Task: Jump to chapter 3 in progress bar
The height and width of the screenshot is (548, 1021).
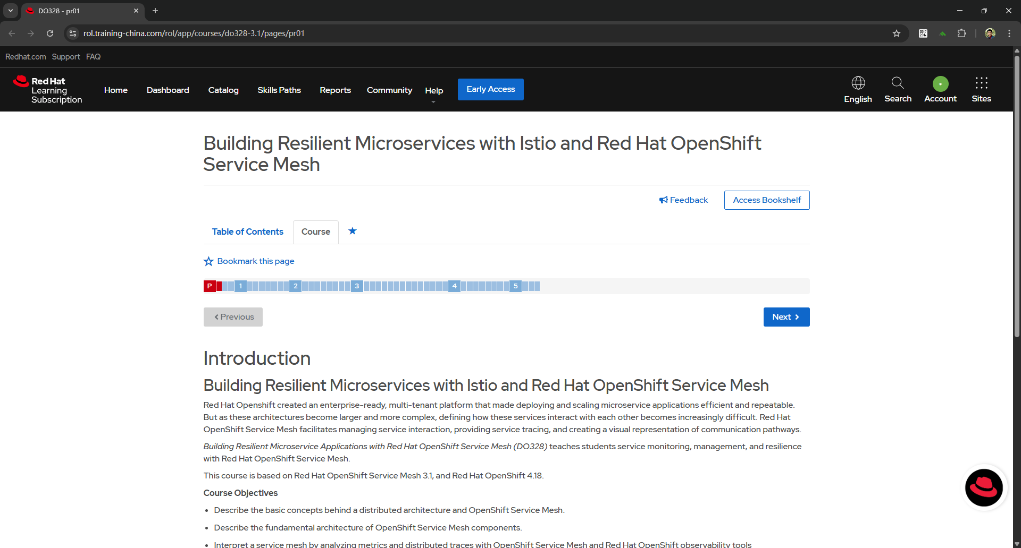Action: [357, 286]
